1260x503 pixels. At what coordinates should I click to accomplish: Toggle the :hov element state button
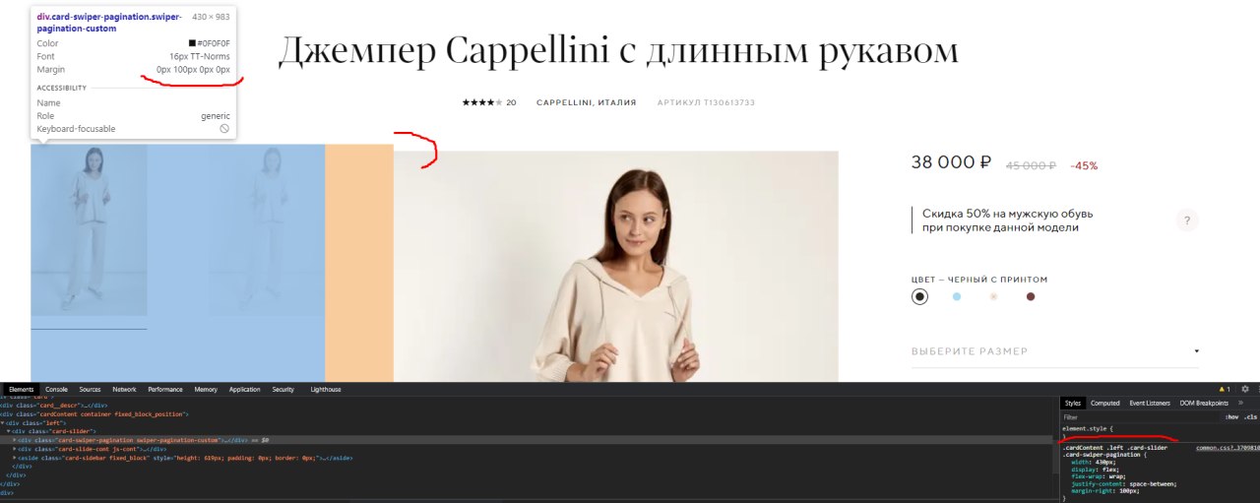(1231, 417)
